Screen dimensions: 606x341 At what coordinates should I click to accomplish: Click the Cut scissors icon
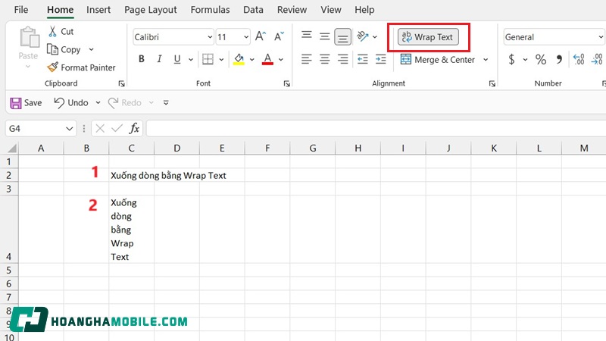click(52, 31)
